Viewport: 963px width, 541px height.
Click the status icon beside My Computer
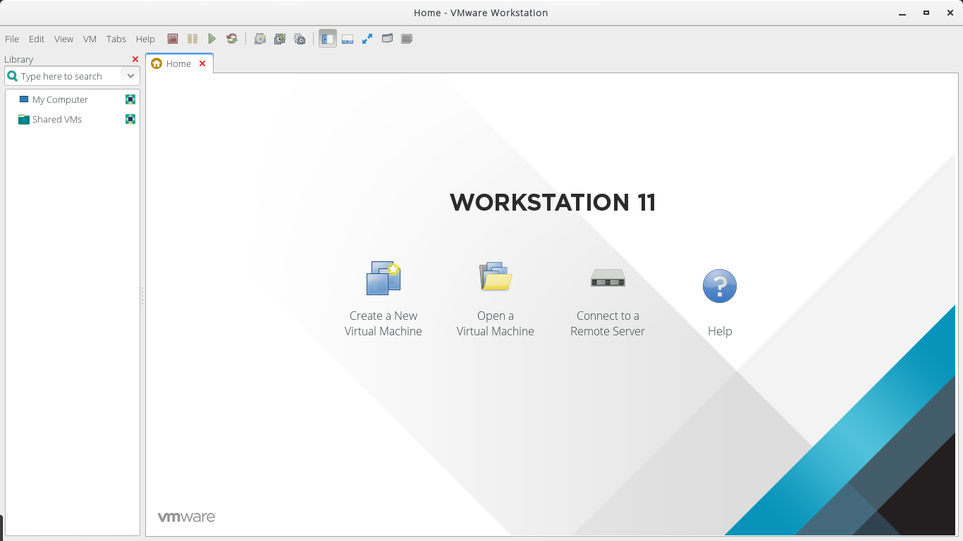click(130, 99)
